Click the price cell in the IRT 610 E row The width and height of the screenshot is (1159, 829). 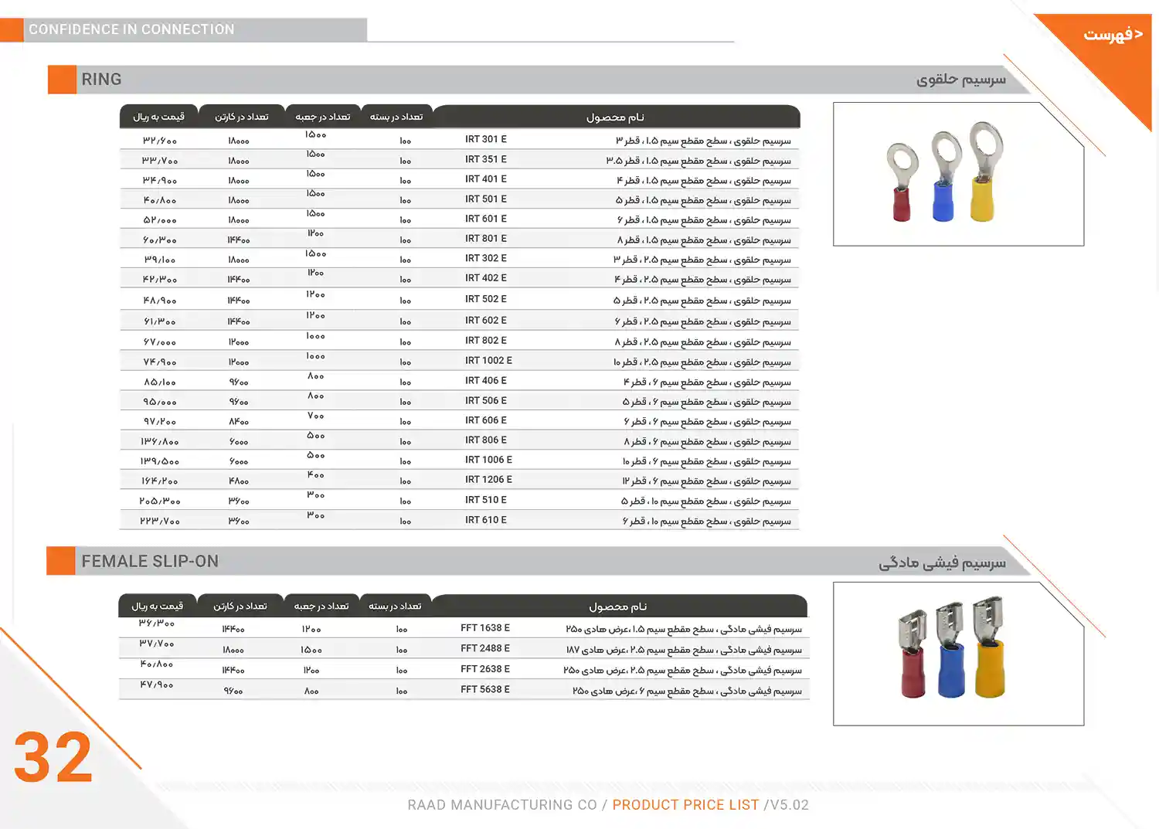click(x=160, y=522)
